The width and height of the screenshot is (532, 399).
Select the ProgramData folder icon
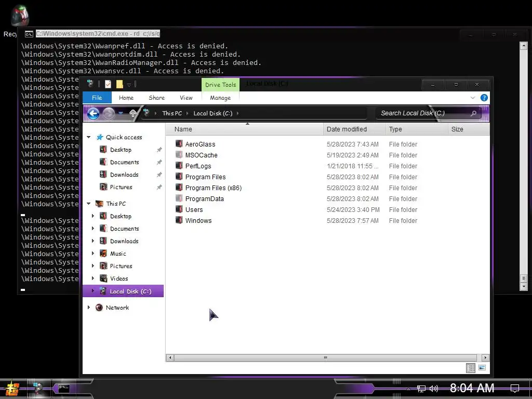click(179, 198)
